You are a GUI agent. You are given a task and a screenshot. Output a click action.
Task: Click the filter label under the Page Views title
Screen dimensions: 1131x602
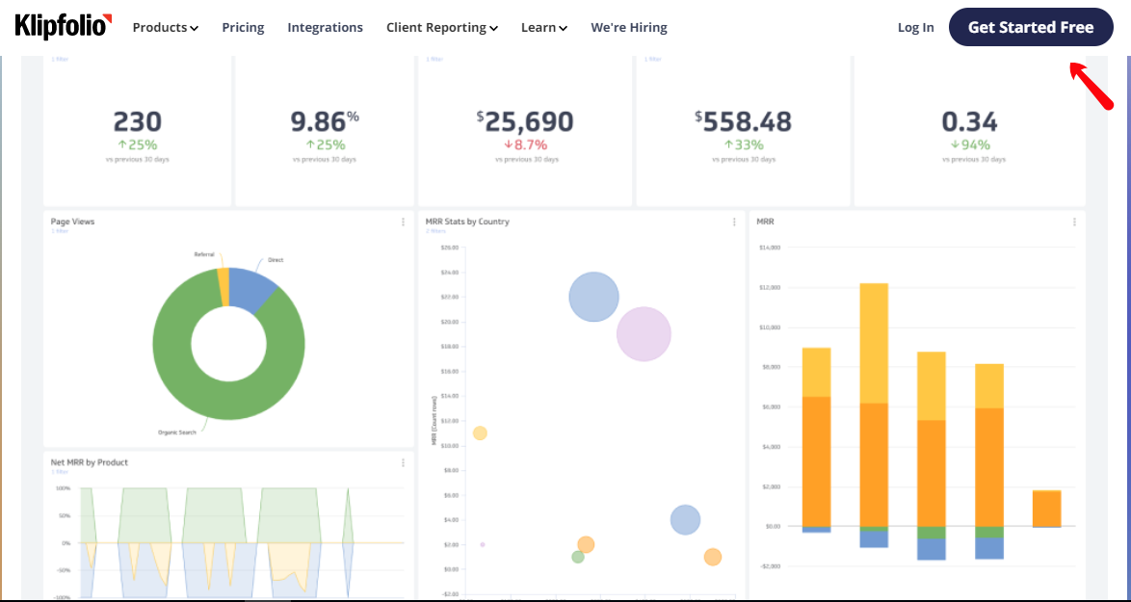click(x=60, y=231)
